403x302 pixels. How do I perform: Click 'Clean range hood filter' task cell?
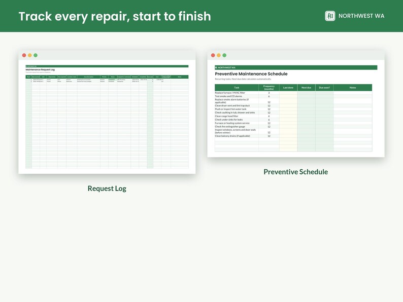pyautogui.click(x=237, y=116)
